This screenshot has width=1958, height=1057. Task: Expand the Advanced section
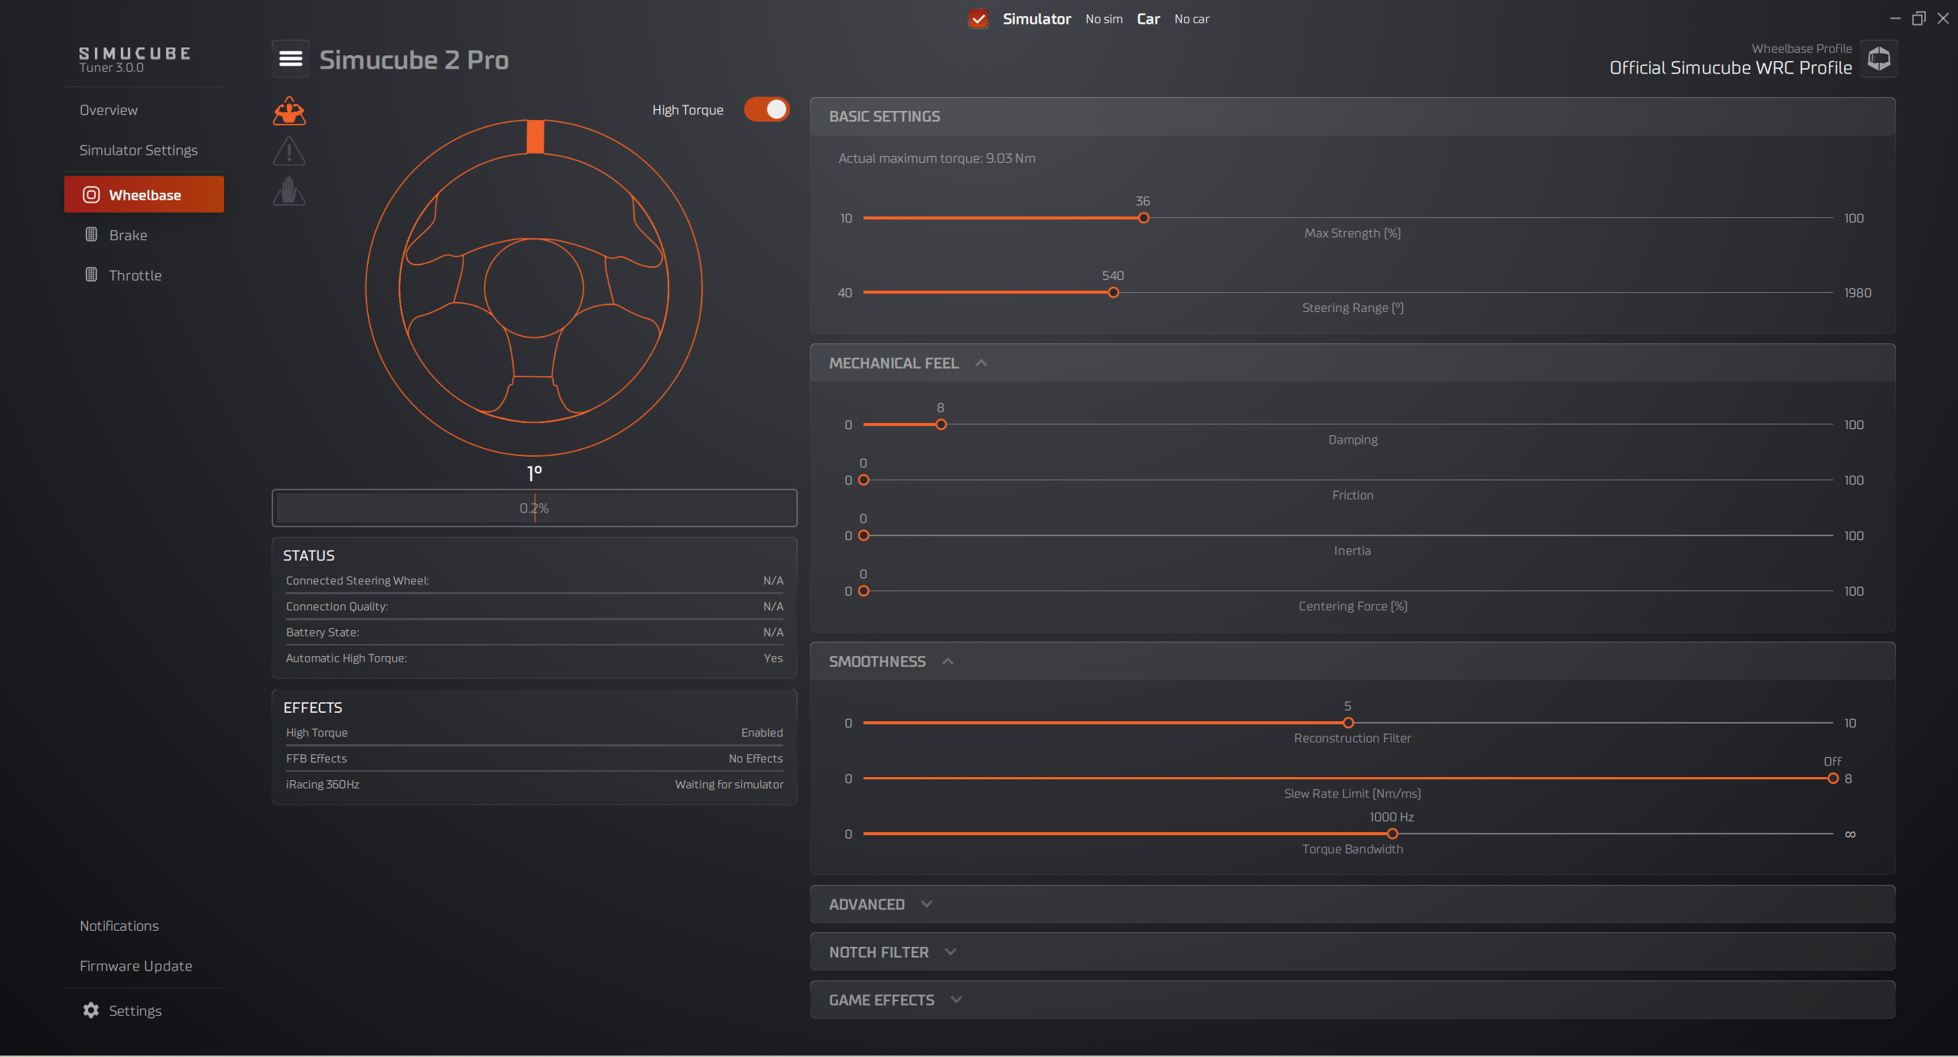(926, 903)
